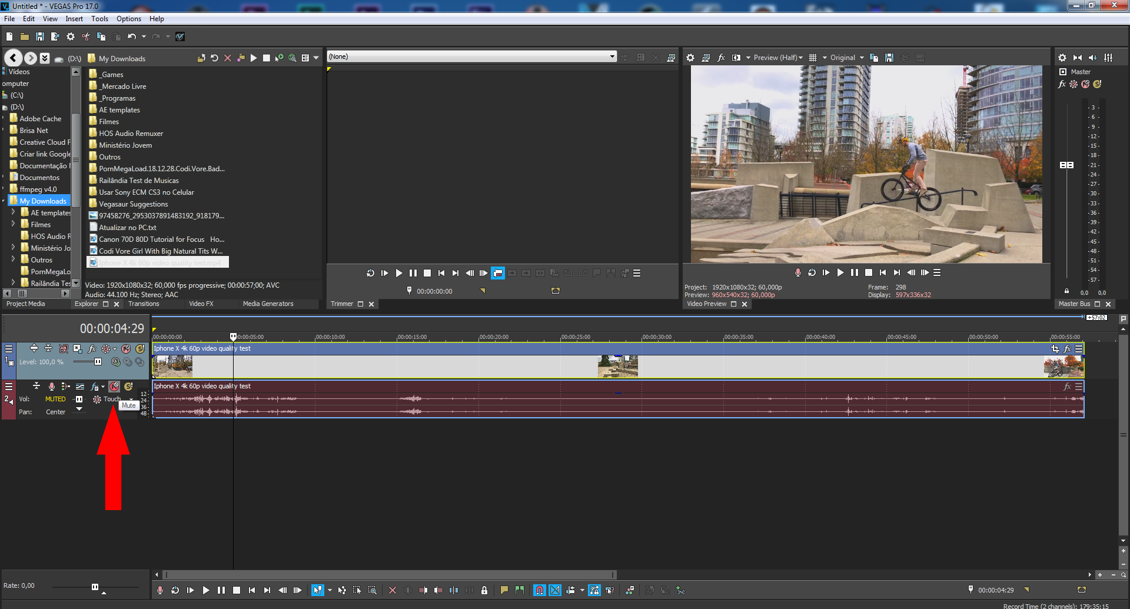The image size is (1130, 609).
Task: Open the Trimmer (None) media dropdown
Action: [612, 56]
